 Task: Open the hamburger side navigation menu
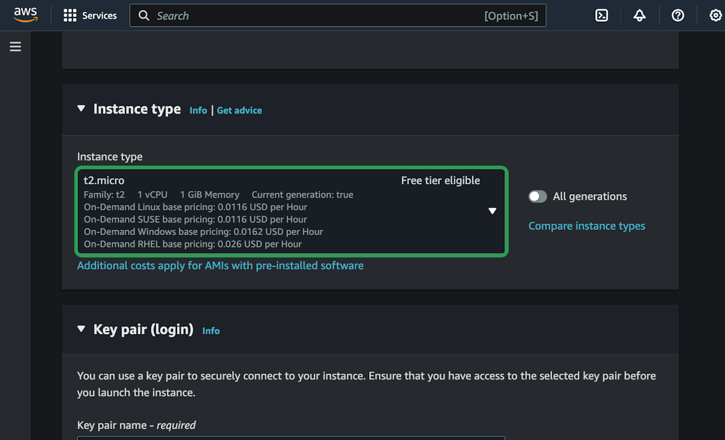coord(16,47)
